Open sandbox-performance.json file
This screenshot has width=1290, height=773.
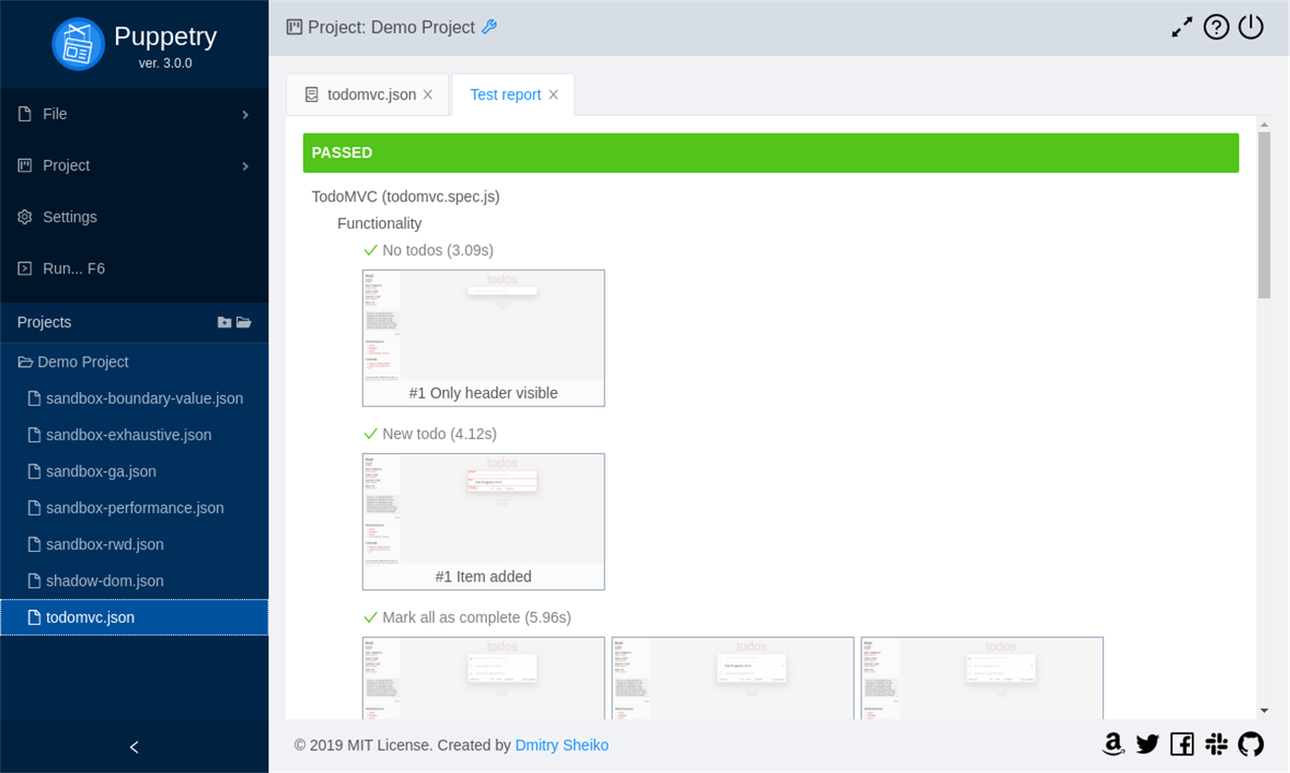click(x=134, y=508)
